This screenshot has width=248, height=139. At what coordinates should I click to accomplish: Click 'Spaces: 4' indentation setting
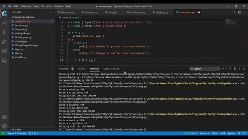204,133
